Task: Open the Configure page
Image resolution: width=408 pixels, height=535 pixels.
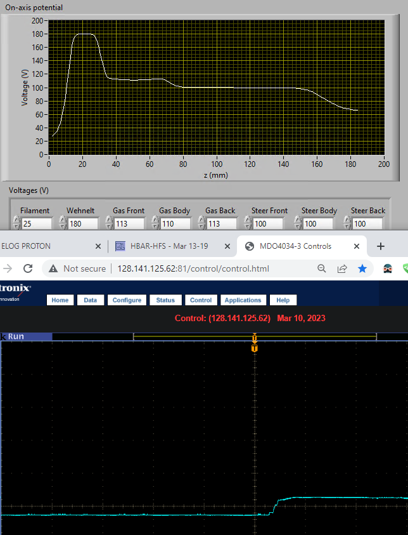Action: pos(127,300)
